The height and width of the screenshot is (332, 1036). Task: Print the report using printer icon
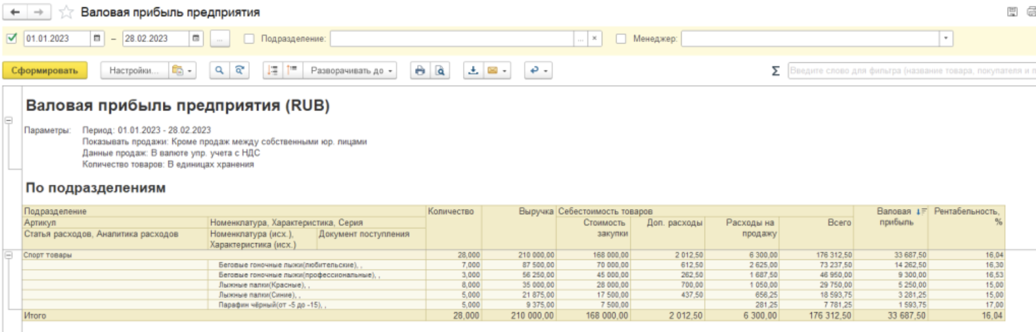click(420, 70)
